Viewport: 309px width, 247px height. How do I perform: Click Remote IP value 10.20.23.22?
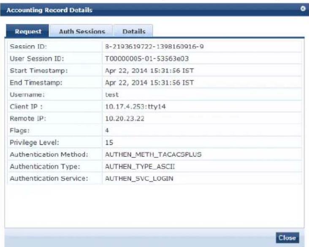[125, 119]
